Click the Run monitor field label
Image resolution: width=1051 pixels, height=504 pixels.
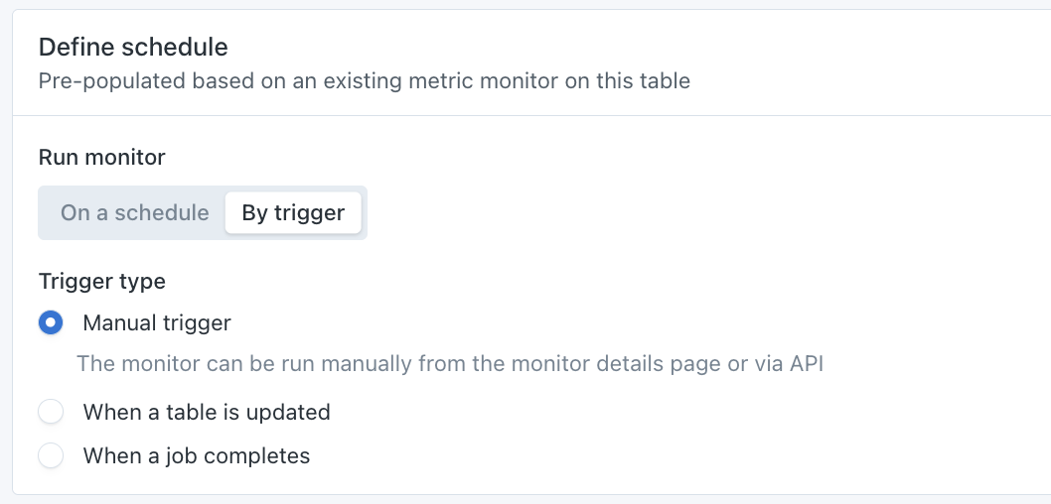point(101,157)
